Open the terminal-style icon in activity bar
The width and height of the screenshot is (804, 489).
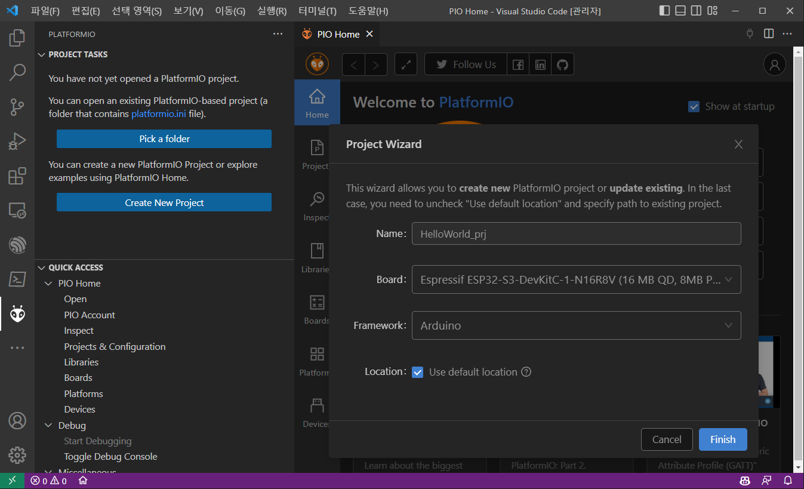17,279
